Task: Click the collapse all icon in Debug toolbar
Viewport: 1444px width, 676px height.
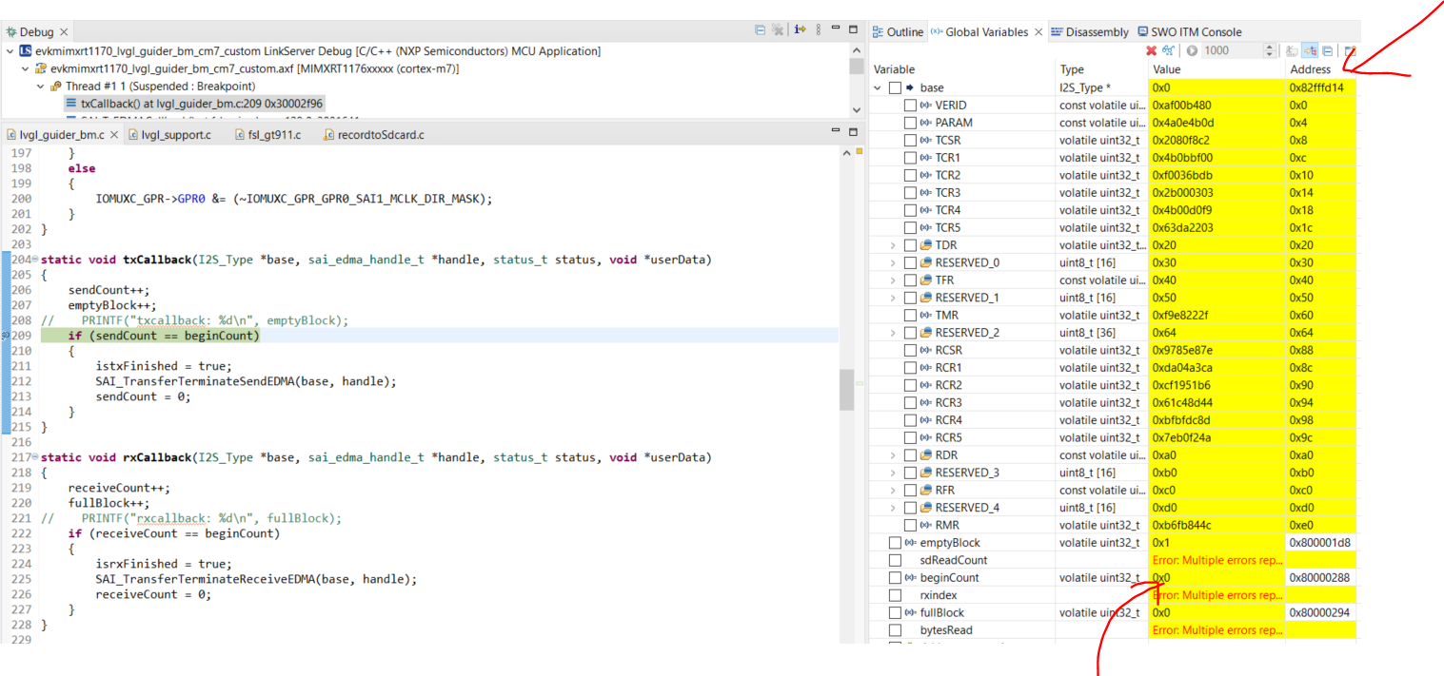Action: click(760, 29)
